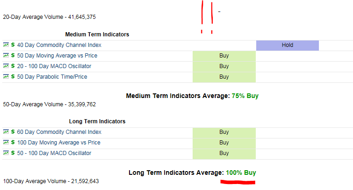The width and height of the screenshot is (353, 190).
Task: Click chart icon for 50 Day Parabolic Time/Price
Action: pos(6,77)
